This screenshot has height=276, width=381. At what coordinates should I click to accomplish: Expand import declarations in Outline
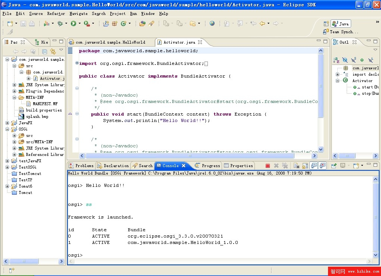pyautogui.click(x=337, y=74)
